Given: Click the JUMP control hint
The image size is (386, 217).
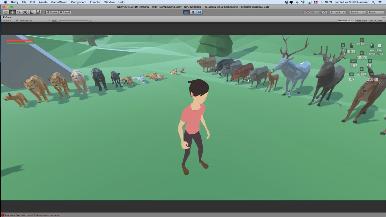Looking at the screenshot, I should (353, 64).
